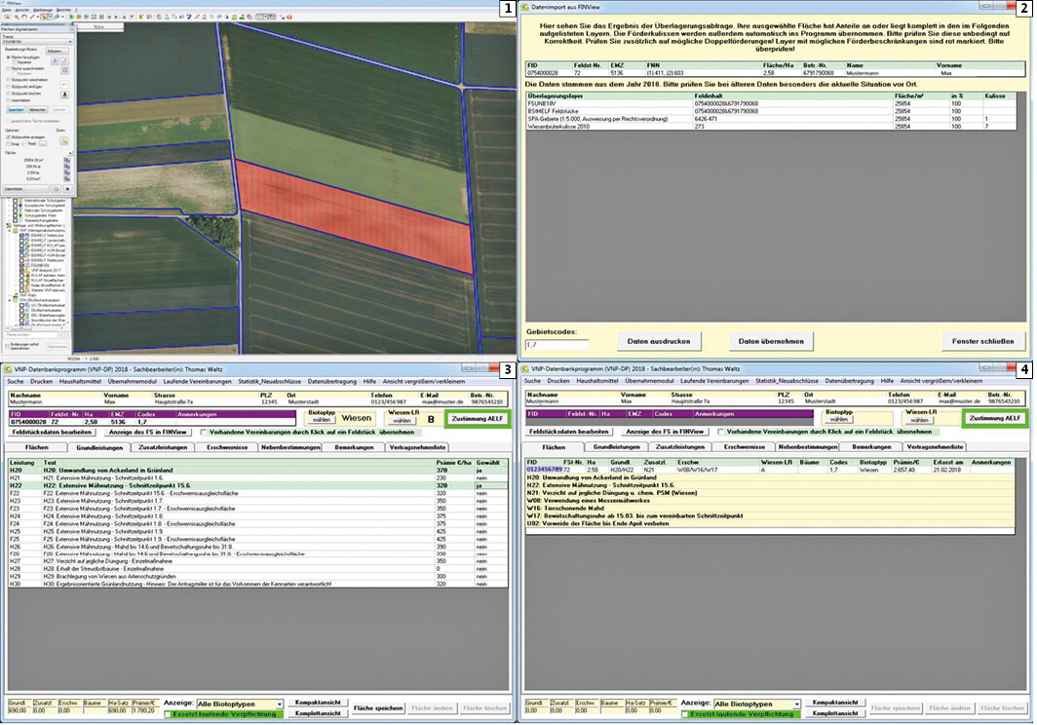Click the round icon right of Datenfelder button
The width and height of the screenshot is (1037, 725).
click(56, 188)
